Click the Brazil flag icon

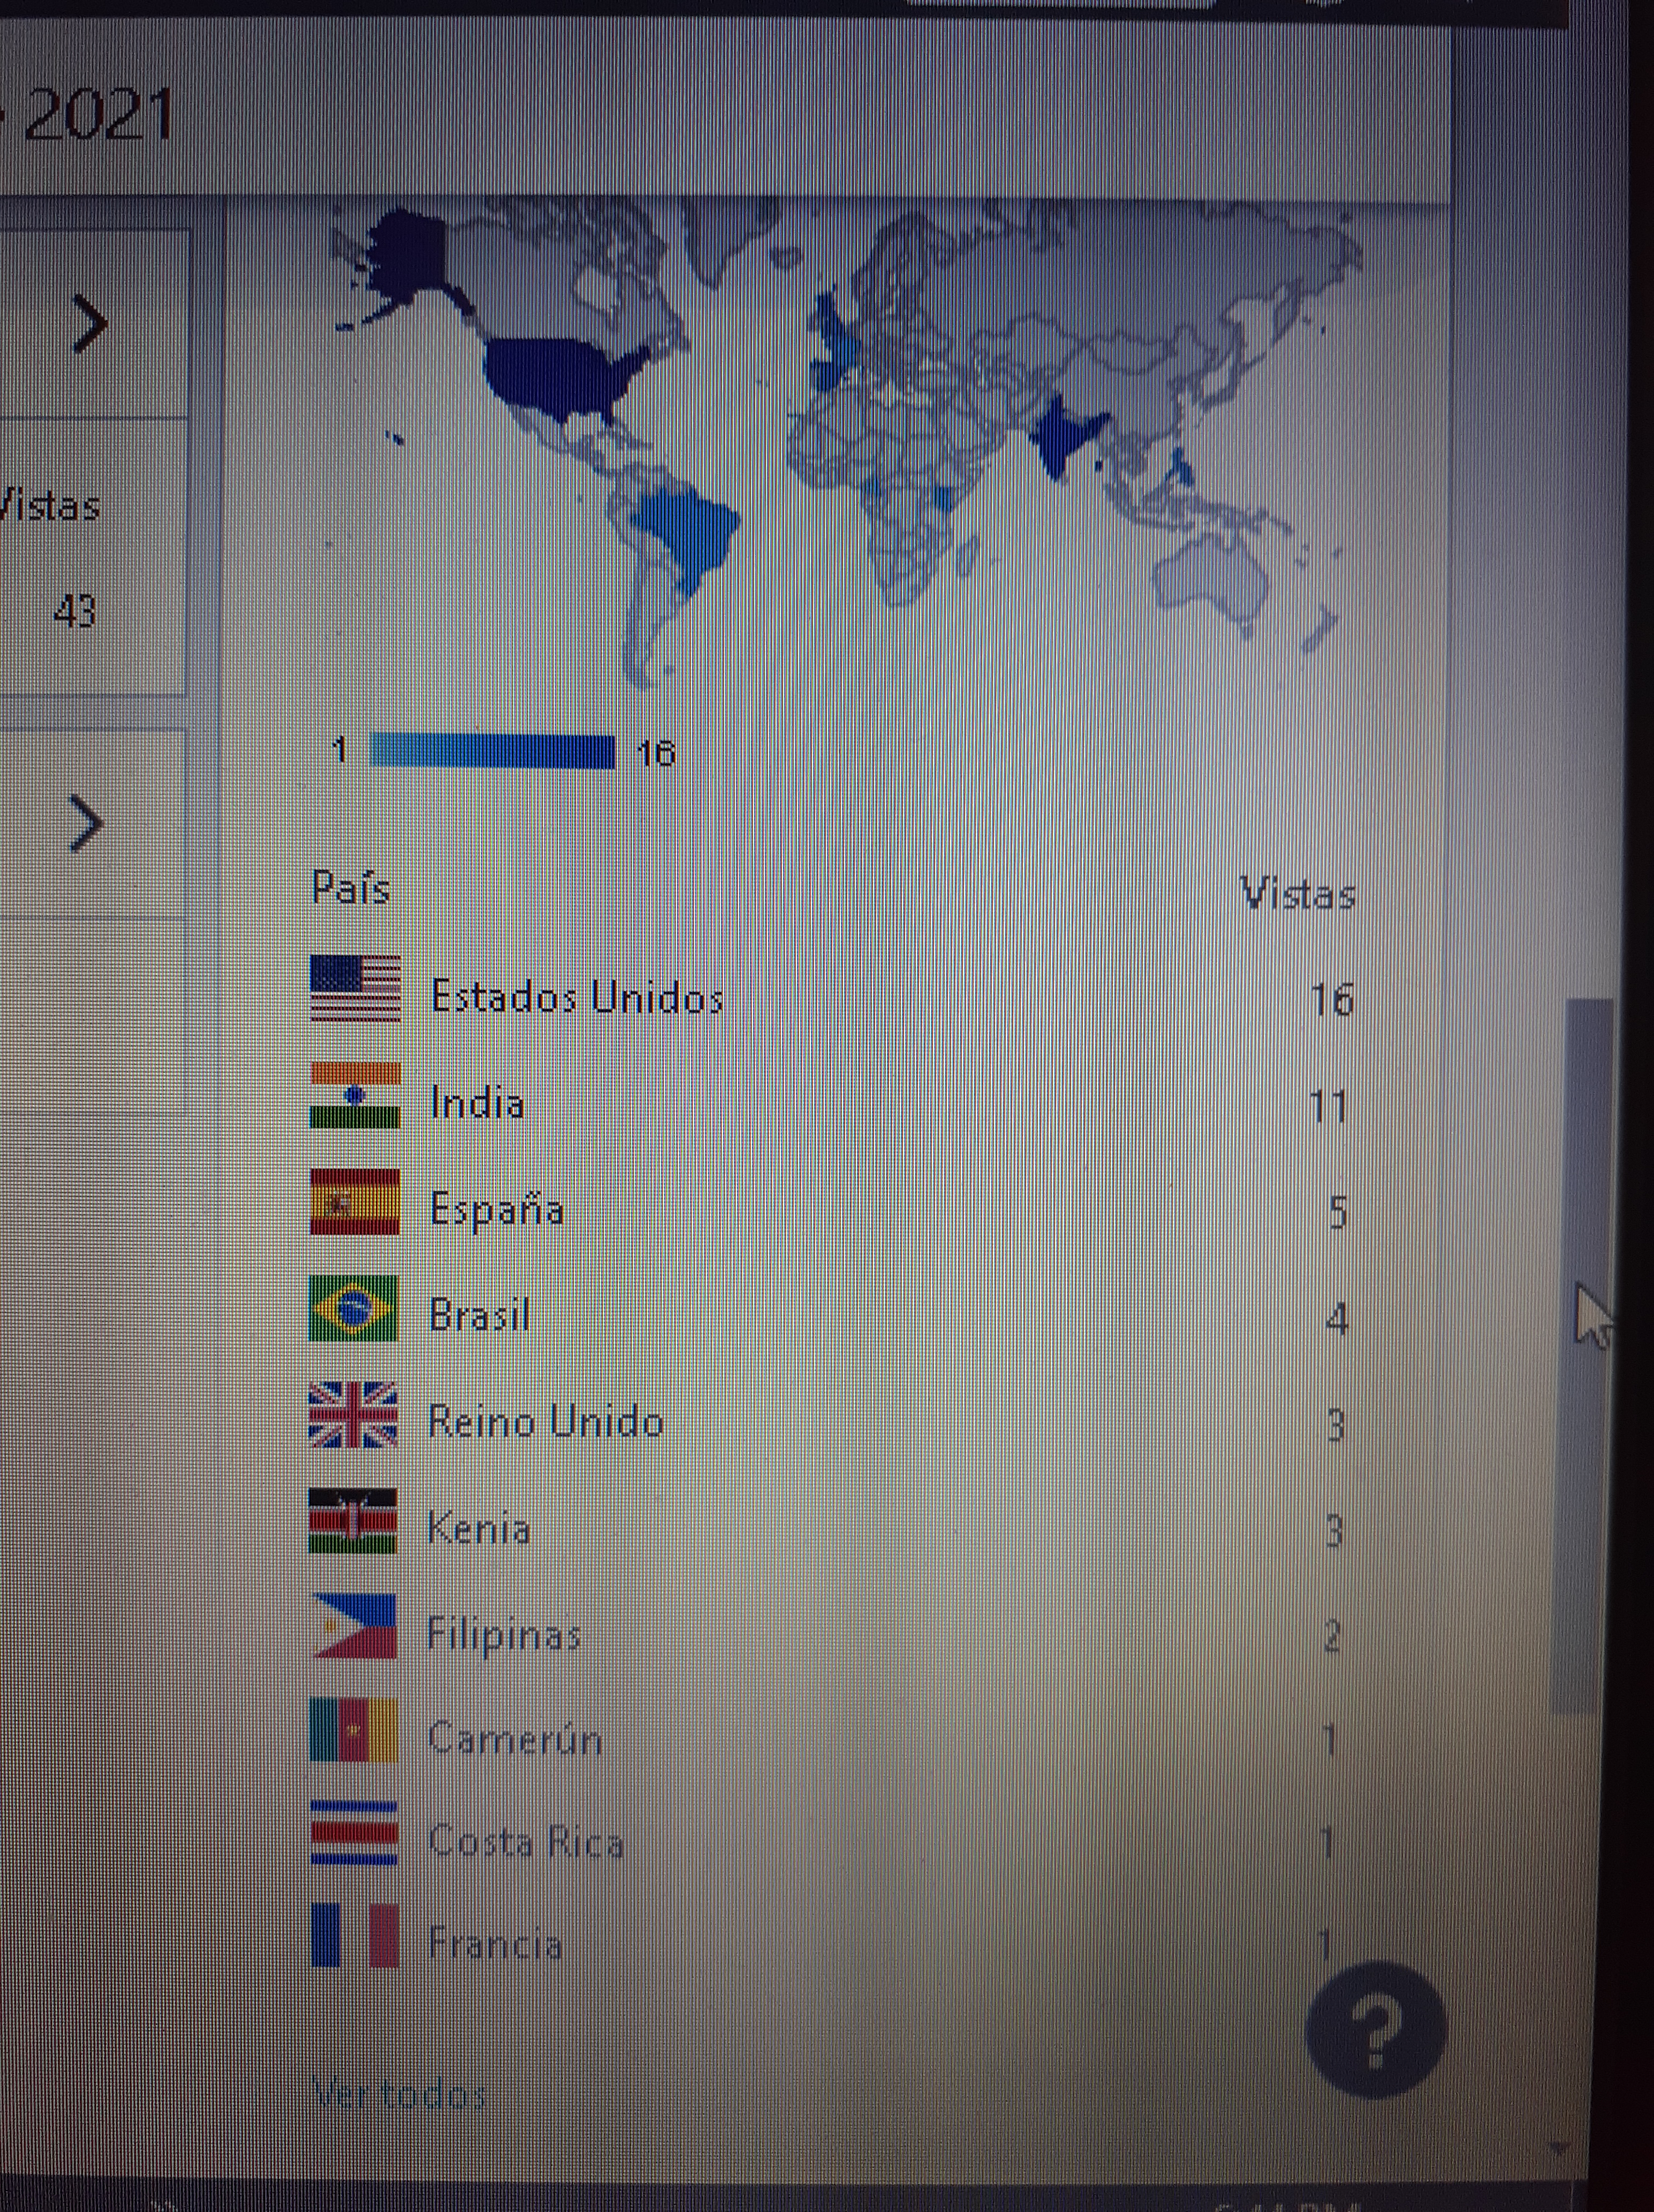353,1308
